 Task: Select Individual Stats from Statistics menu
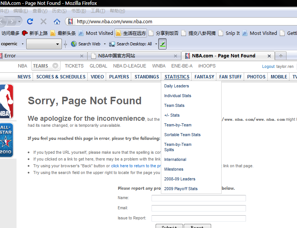(x=177, y=96)
